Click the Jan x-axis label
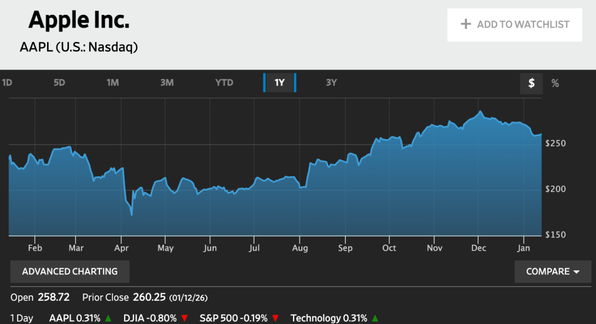 point(523,248)
